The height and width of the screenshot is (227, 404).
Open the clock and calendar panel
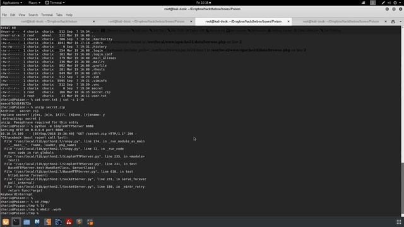[x=203, y=3]
